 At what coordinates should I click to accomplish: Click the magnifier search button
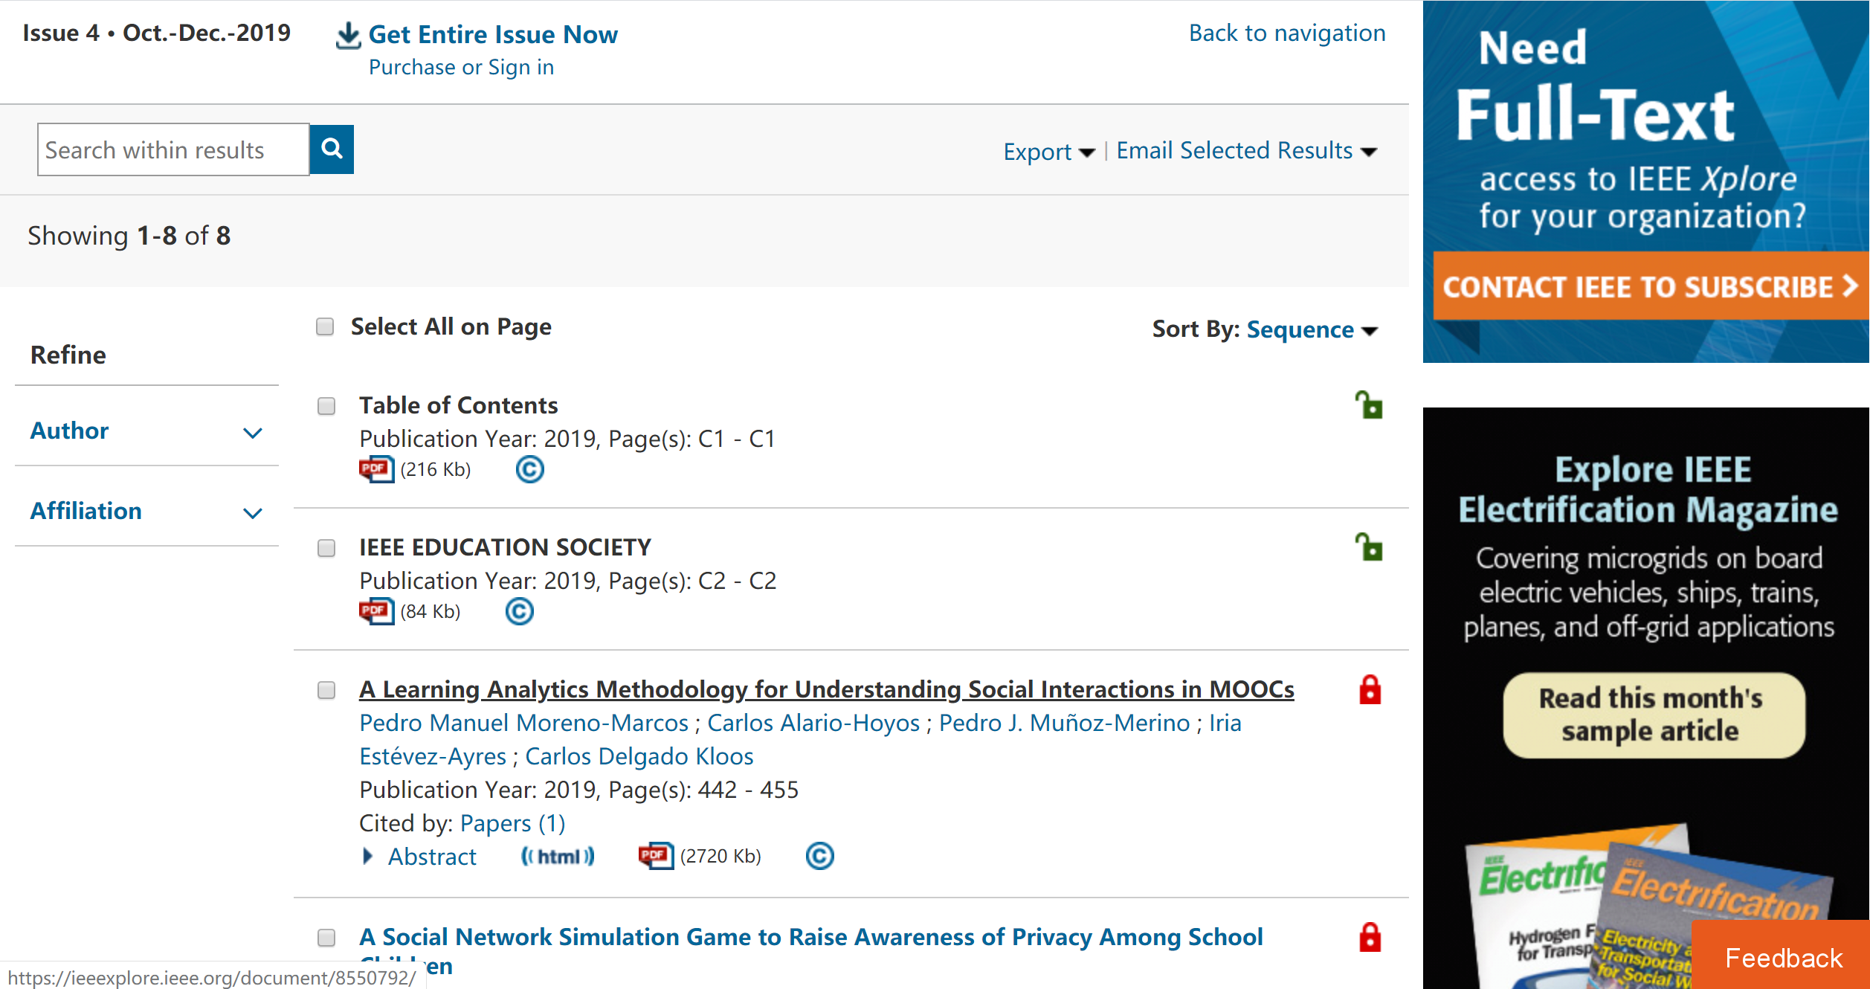(x=332, y=149)
